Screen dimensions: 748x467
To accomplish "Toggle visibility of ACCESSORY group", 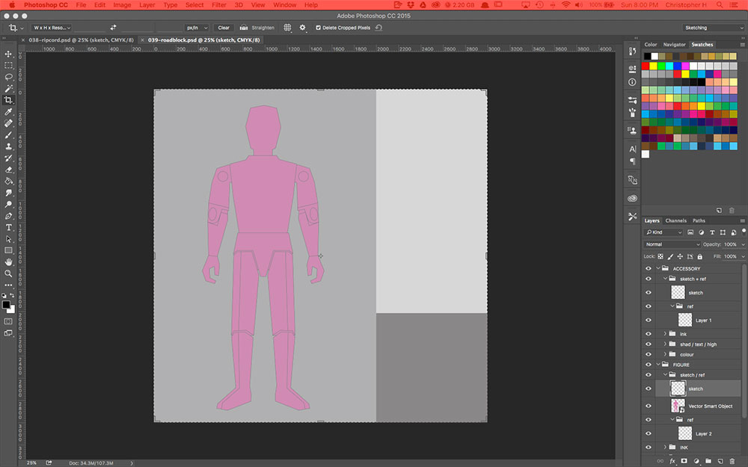I will 649,268.
